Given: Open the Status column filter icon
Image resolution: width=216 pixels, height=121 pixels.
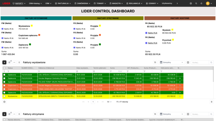Looking at the screenshot, I should point(8,71).
